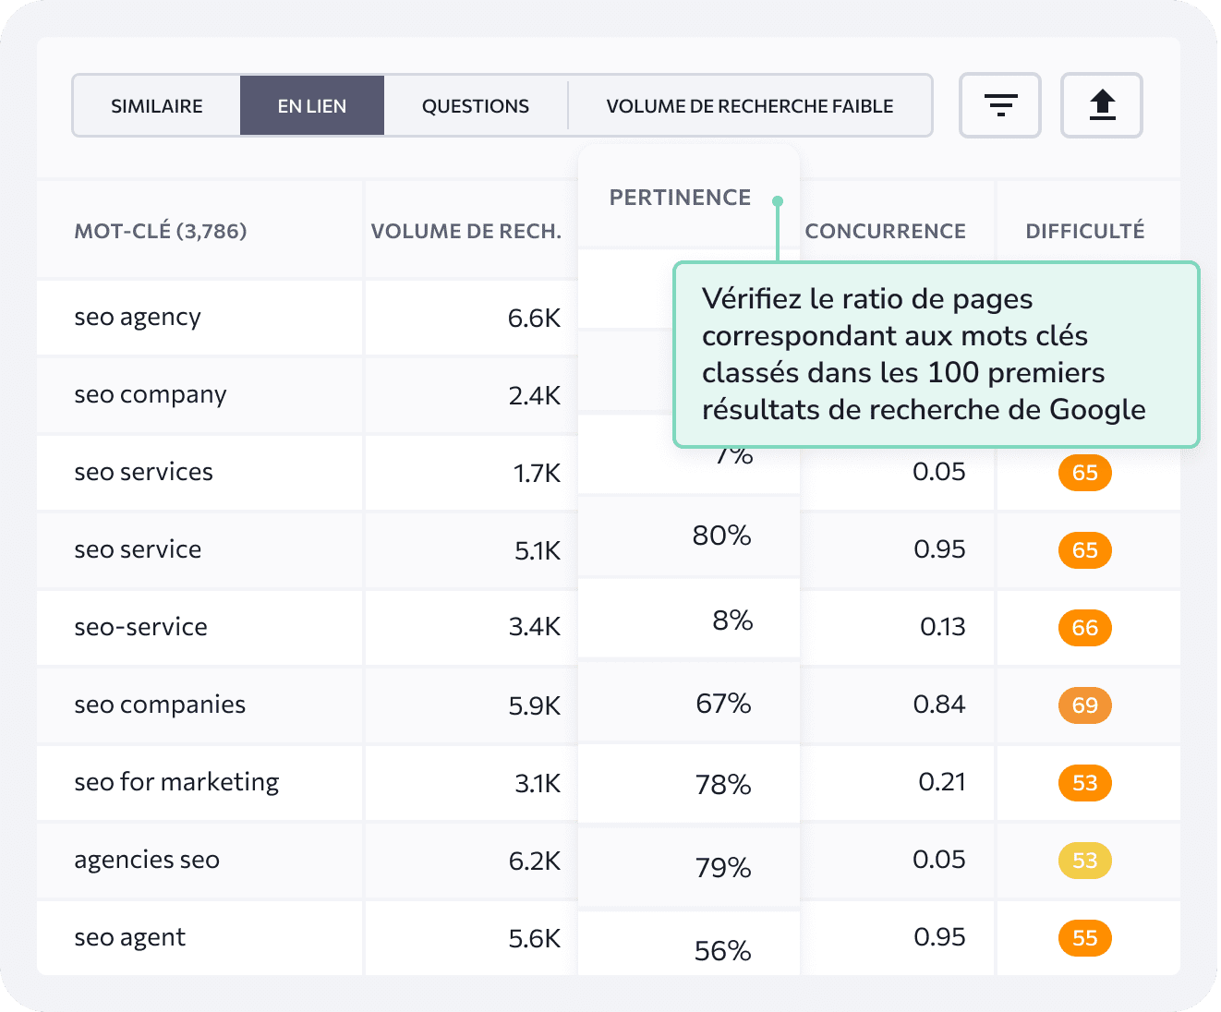1221x1012 pixels.
Task: Switch to Volume de recherche faible tab
Action: [x=749, y=106]
